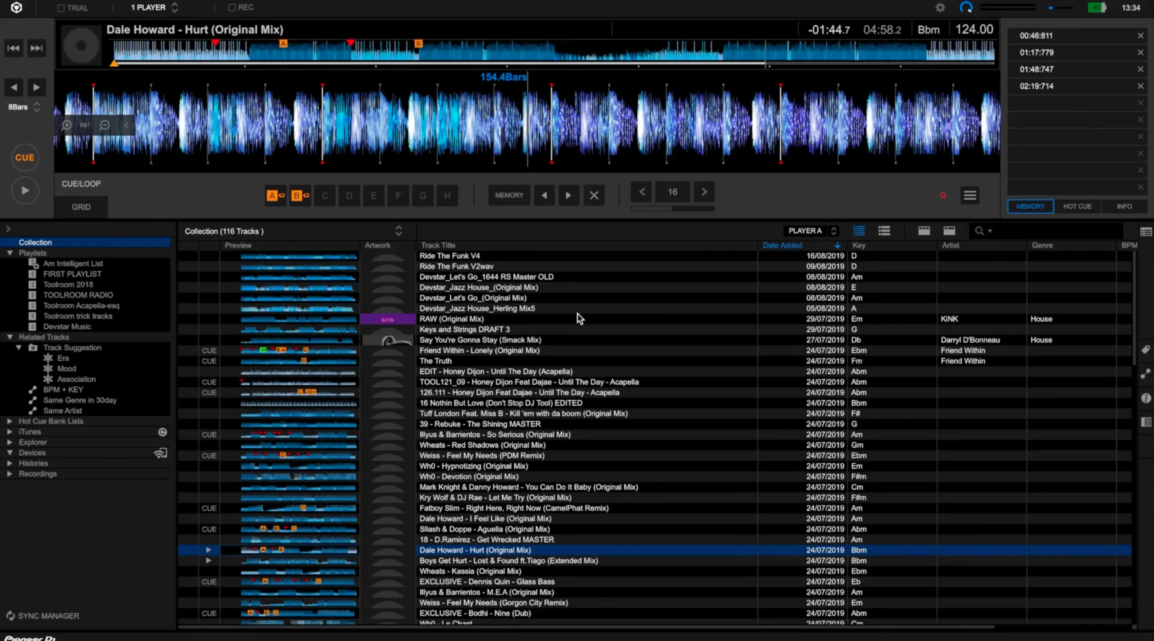Change the 8Bars jump size stepper
1154x641 pixels.
coord(37,107)
